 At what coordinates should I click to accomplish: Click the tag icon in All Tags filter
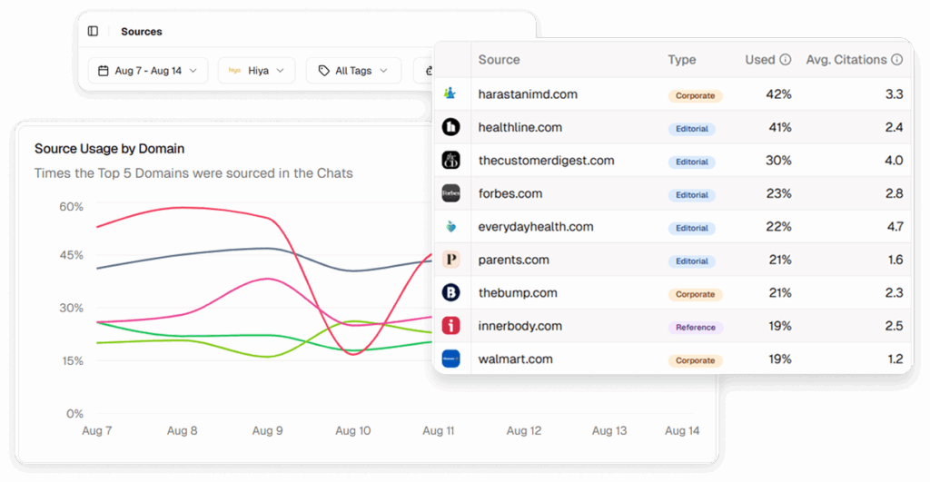323,71
